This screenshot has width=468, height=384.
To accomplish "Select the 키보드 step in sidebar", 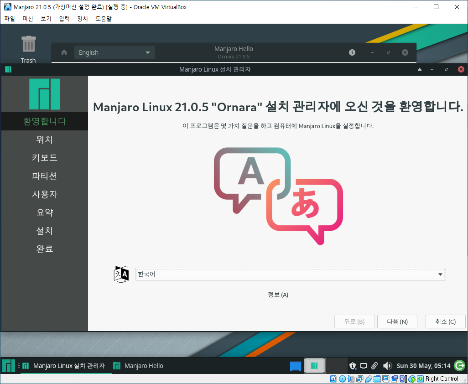I will click(x=44, y=157).
